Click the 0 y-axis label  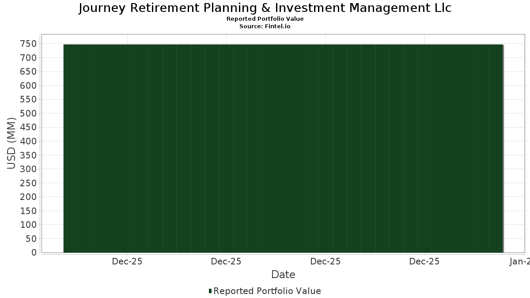point(34,253)
